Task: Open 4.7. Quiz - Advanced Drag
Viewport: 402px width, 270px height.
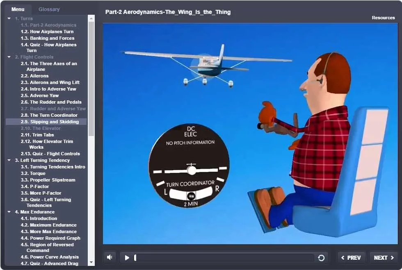Action: (50, 263)
